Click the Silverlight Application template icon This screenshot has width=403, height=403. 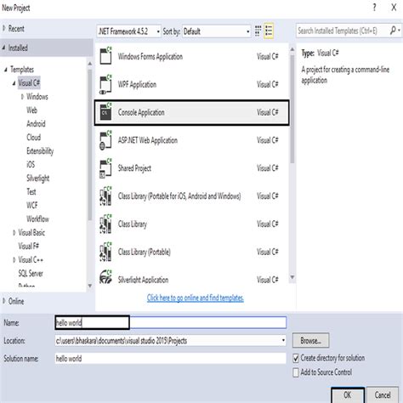105,277
